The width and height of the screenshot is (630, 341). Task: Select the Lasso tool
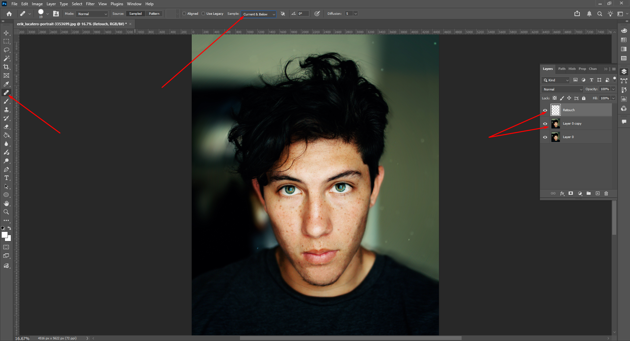tap(6, 50)
